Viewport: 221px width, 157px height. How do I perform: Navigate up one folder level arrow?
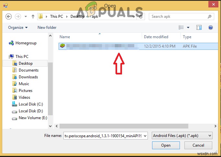point(33,17)
